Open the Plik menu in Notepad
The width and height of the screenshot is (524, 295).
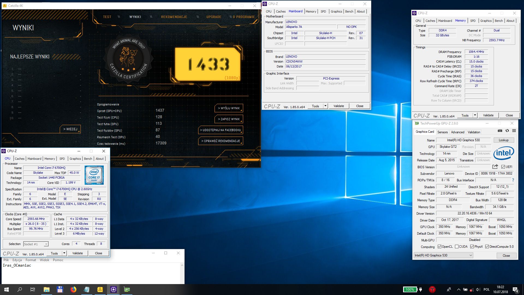coord(6,260)
